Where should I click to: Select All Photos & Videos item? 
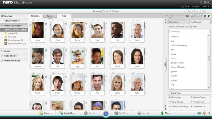click(x=14, y=30)
